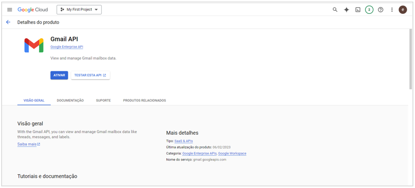Open notifications badge showing 2
Image resolution: width=415 pixels, height=188 pixels.
369,10
